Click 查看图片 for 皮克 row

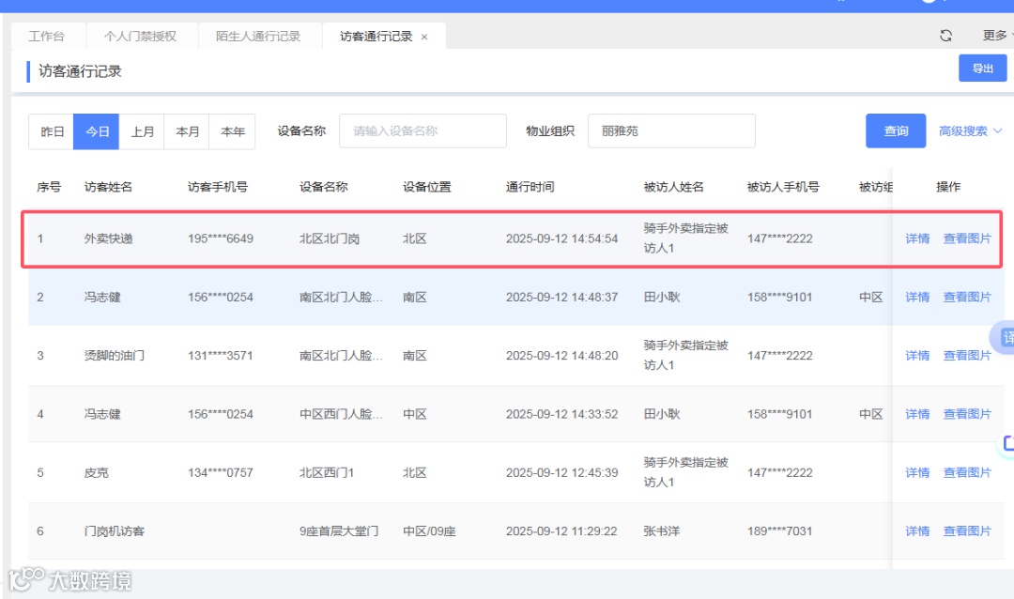pyautogui.click(x=967, y=473)
